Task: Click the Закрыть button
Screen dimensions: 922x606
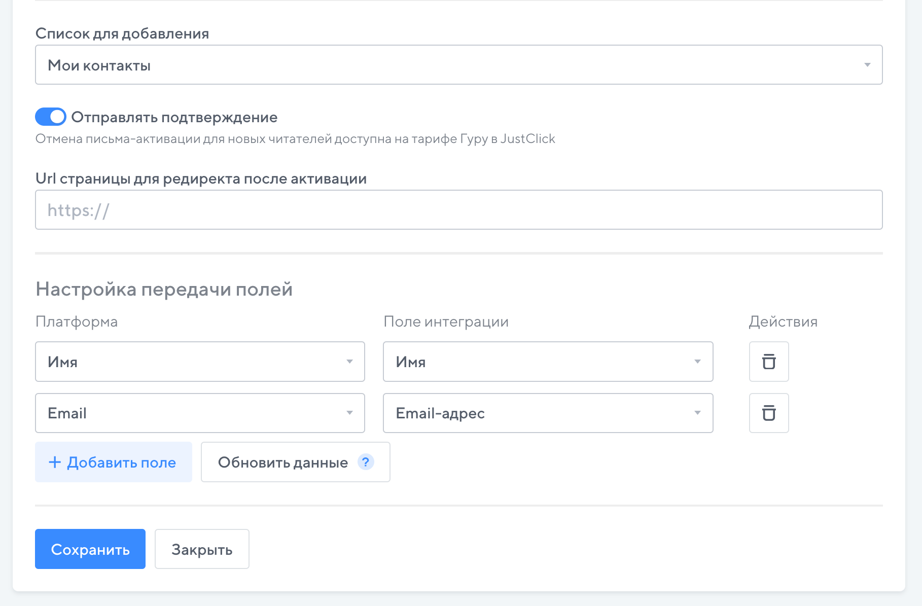Action: coord(202,549)
